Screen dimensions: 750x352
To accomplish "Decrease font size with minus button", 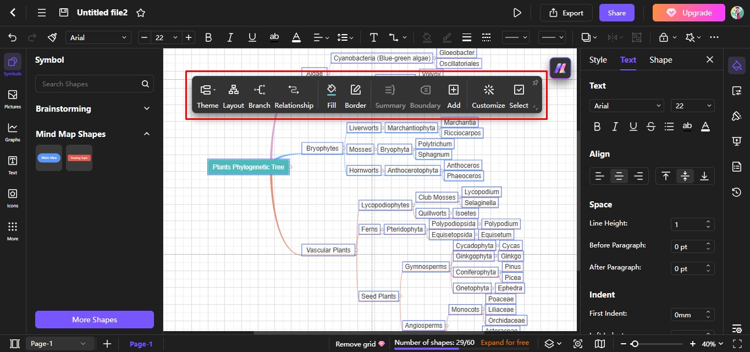I will pos(145,37).
